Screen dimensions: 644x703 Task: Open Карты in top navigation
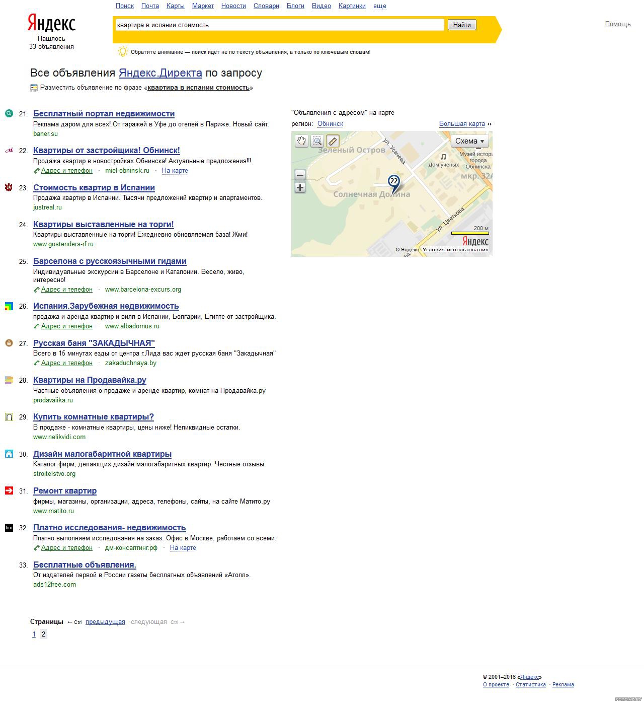click(176, 6)
